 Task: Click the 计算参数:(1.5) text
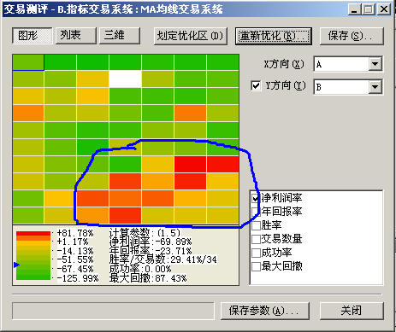click(145, 233)
